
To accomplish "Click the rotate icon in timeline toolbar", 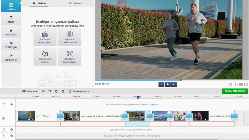I will pos(56,91).
